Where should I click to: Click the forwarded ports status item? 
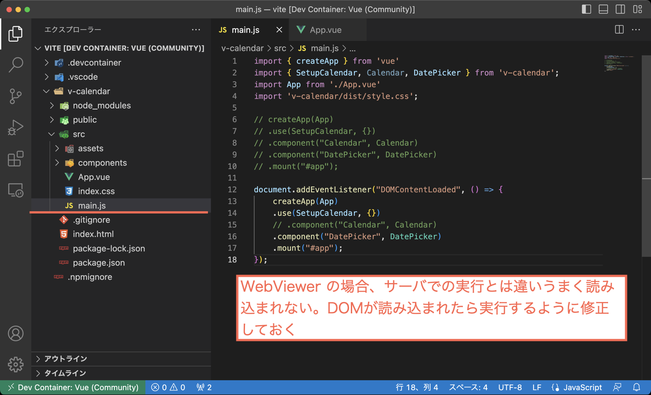point(204,387)
